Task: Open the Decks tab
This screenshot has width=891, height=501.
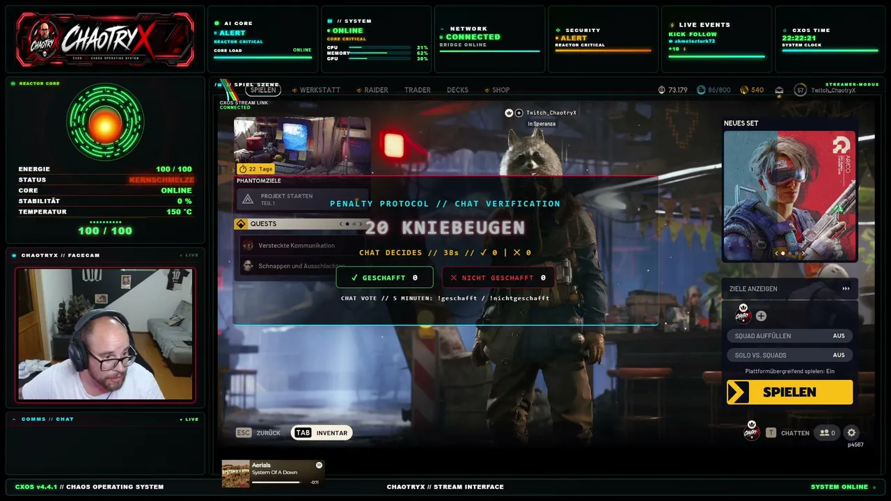Action: [457, 90]
